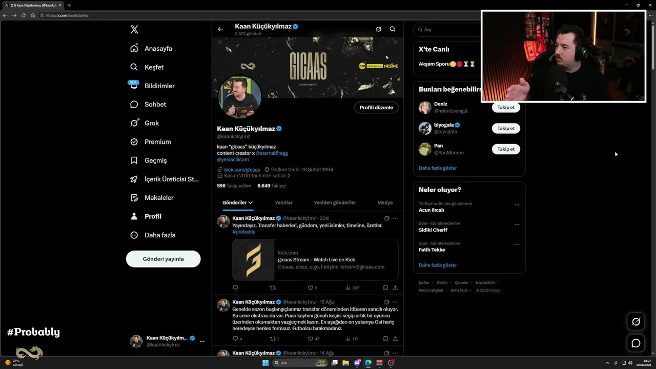Open Makaleler in the sidebar
The height and width of the screenshot is (369, 656).
click(152, 198)
